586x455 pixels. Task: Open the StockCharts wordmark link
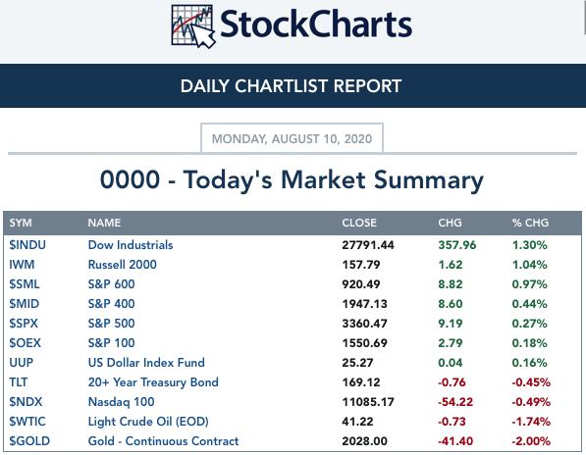(x=316, y=25)
